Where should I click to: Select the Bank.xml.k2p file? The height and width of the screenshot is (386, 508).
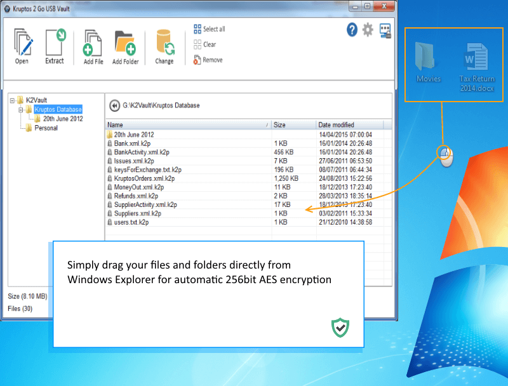[x=132, y=143]
